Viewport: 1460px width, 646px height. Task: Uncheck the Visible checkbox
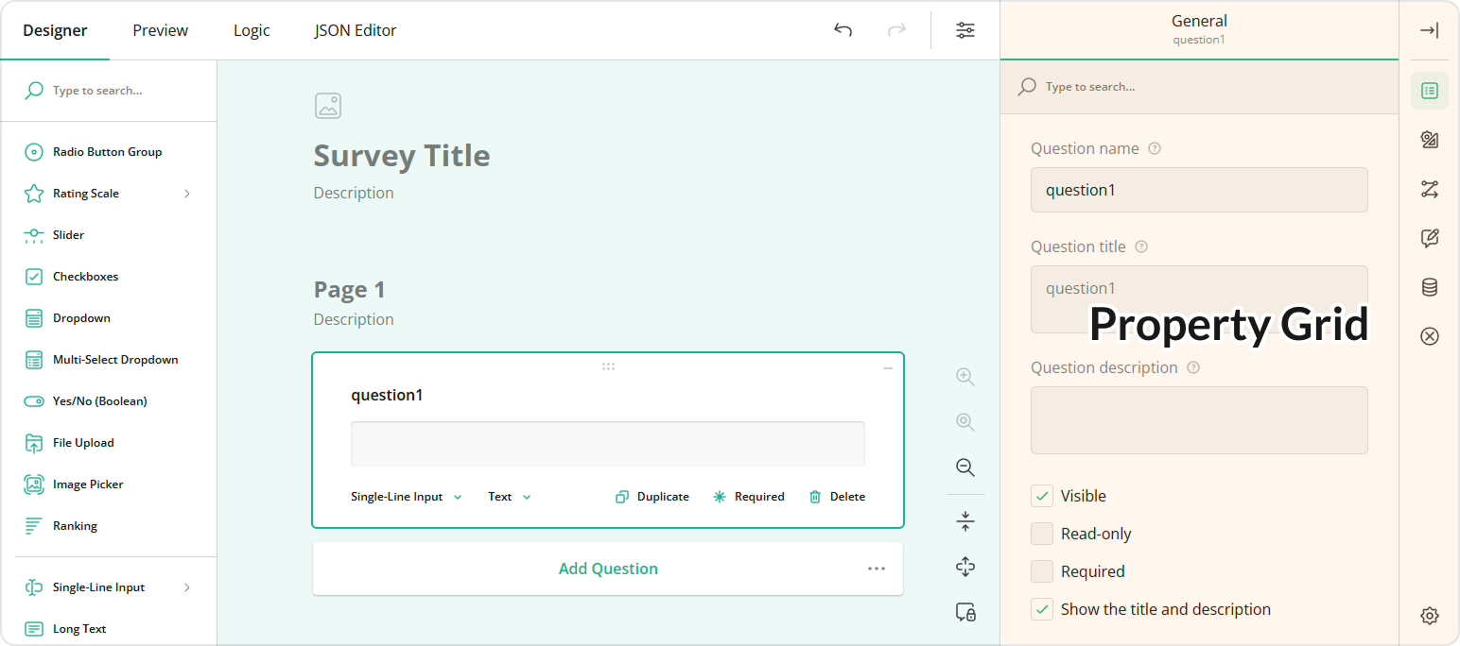(x=1041, y=495)
